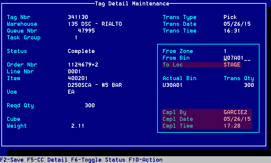Image resolution: width=271 pixels, height=163 pixels.
Task: Select the Order Nbr value 1124679*2
Action: point(83,65)
